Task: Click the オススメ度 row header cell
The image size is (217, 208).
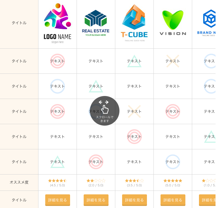Action: click(x=19, y=183)
